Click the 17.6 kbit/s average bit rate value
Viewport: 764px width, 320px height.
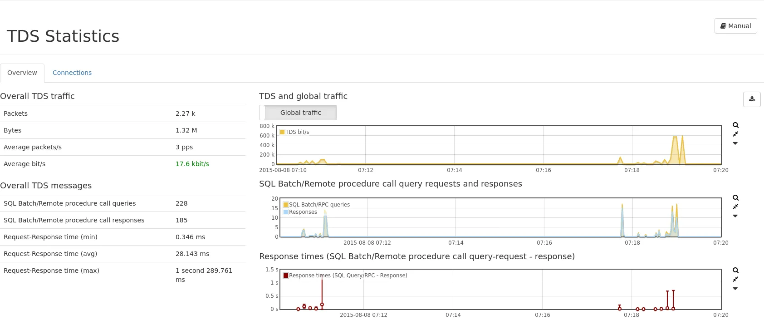(x=192, y=164)
